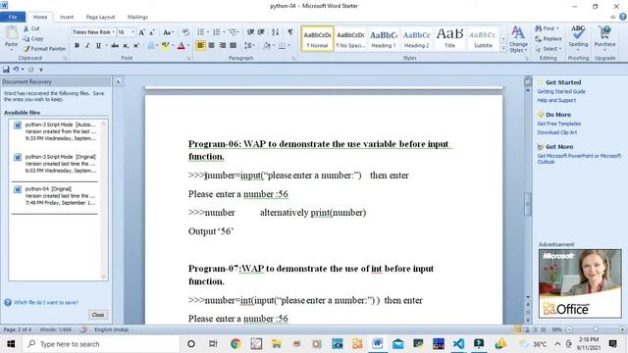Open the Paragraph dialog launcher
This screenshot has width=628, height=353.
293,59
